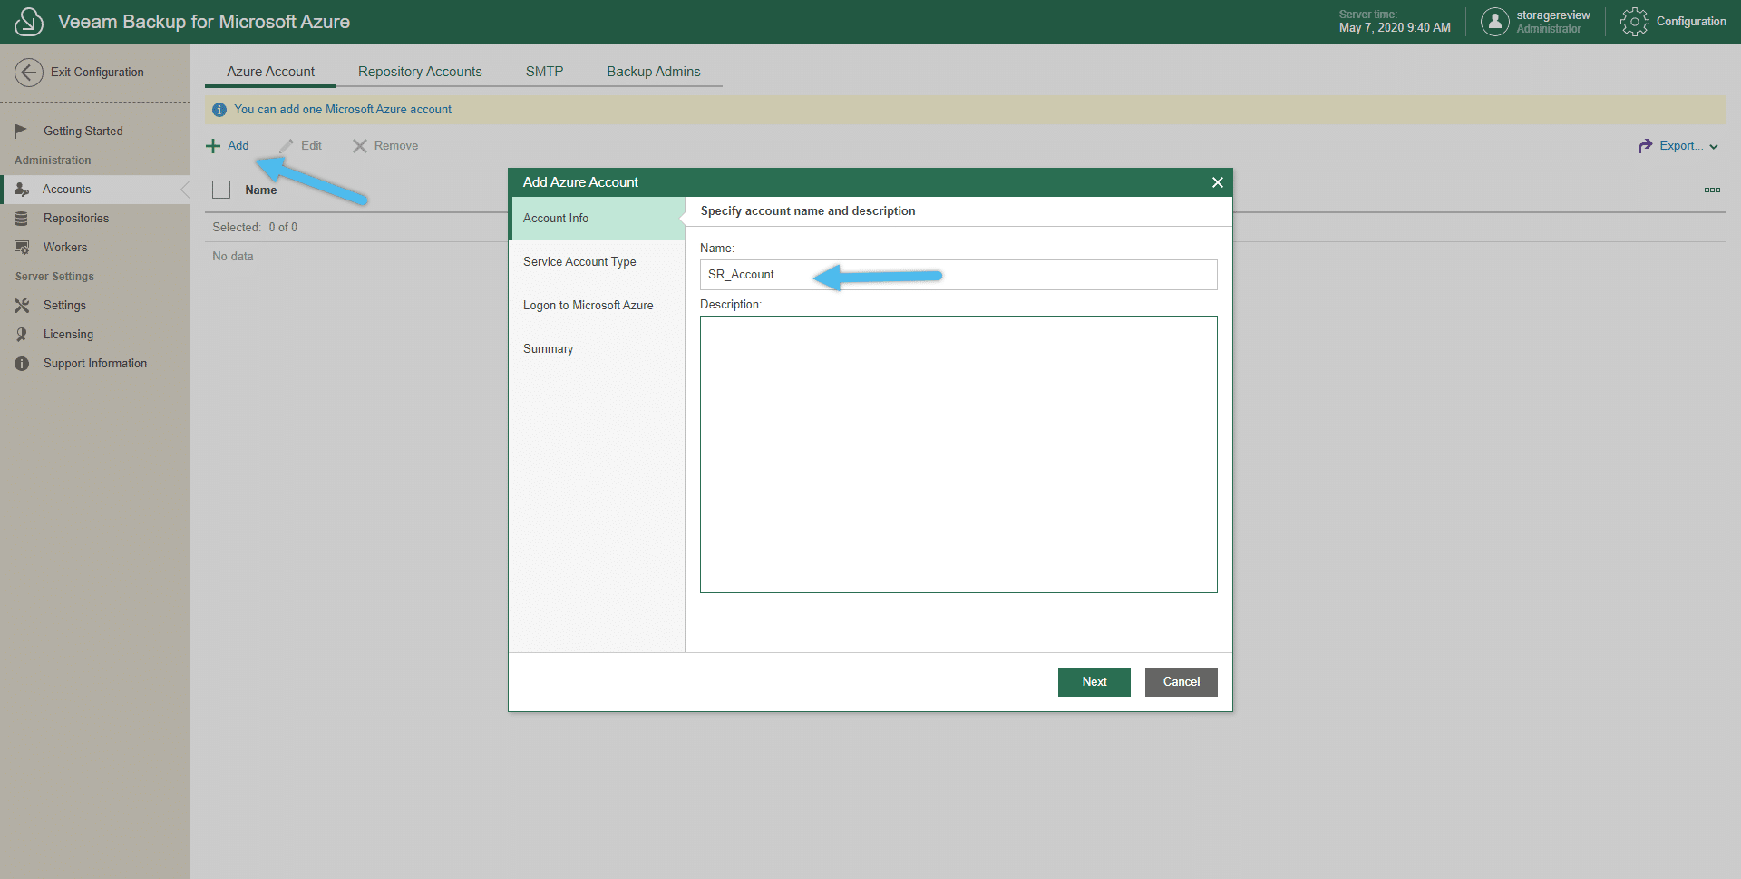Click the Export... label
This screenshot has width=1741, height=879.
coord(1681,146)
